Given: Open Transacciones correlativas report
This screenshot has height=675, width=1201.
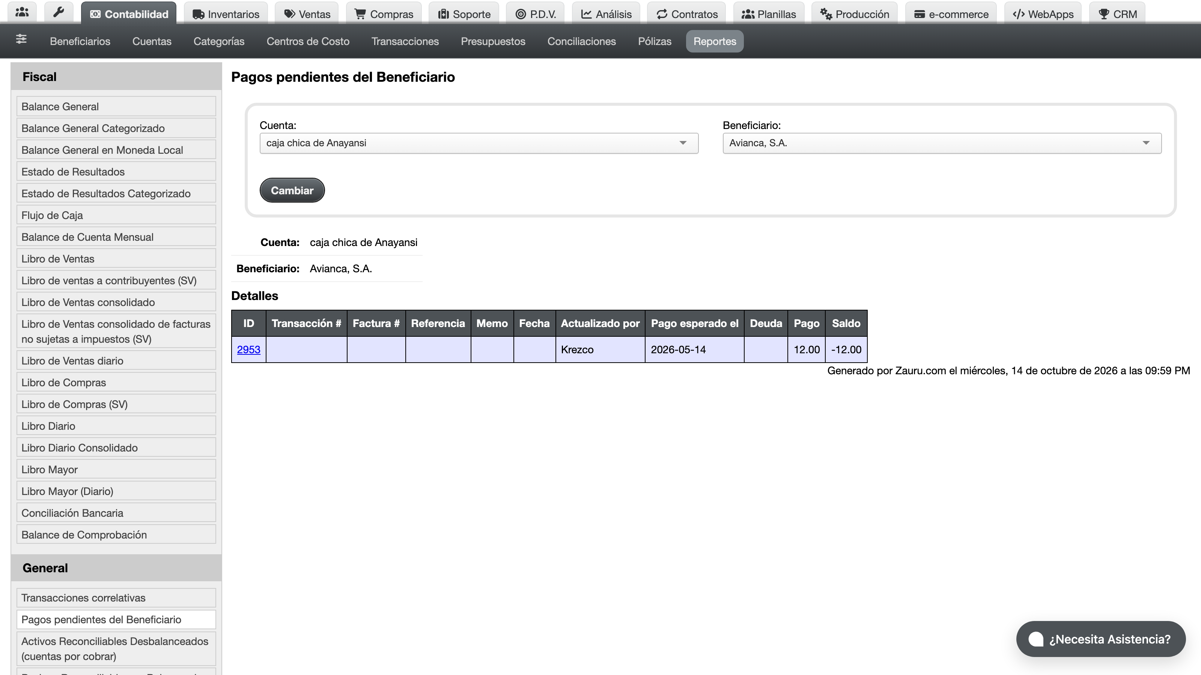Looking at the screenshot, I should (116, 598).
